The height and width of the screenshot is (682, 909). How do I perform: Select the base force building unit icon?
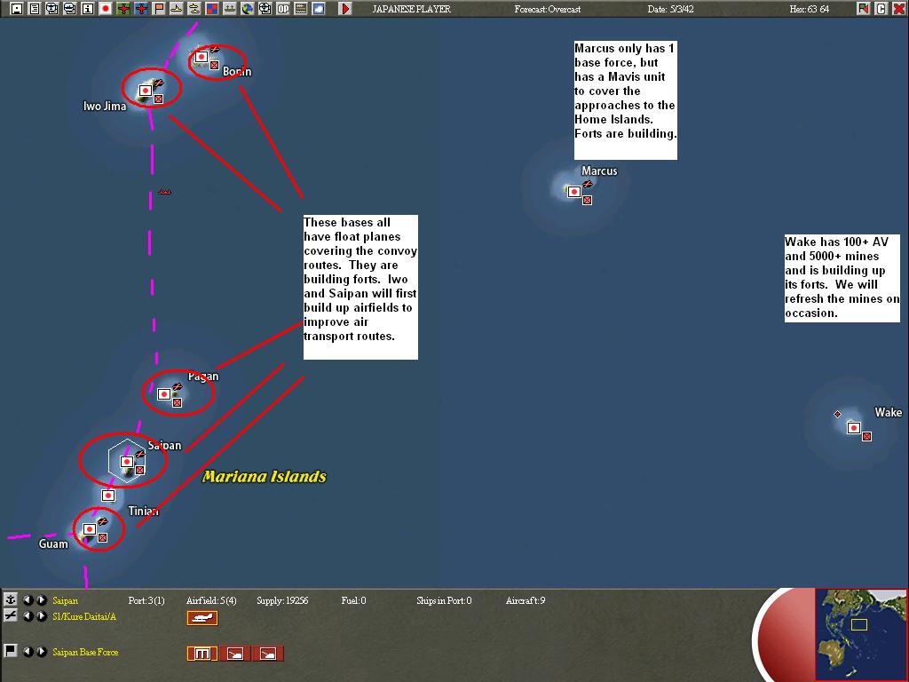tap(202, 654)
